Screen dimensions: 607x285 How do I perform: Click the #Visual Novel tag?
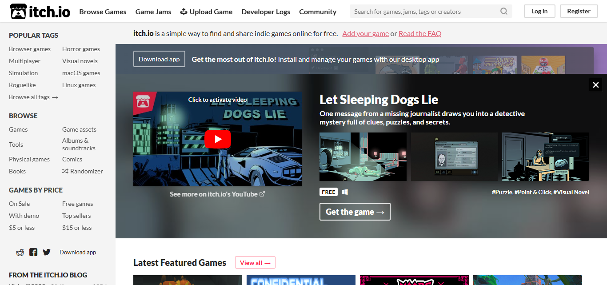point(571,192)
